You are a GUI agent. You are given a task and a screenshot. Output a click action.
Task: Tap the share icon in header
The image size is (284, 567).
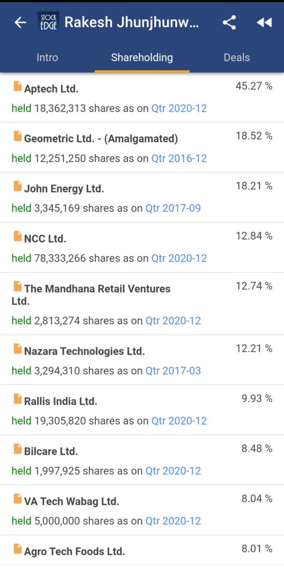(x=229, y=23)
